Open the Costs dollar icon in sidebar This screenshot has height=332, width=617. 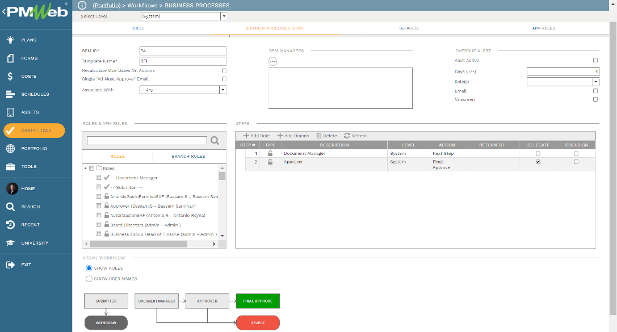coord(11,76)
